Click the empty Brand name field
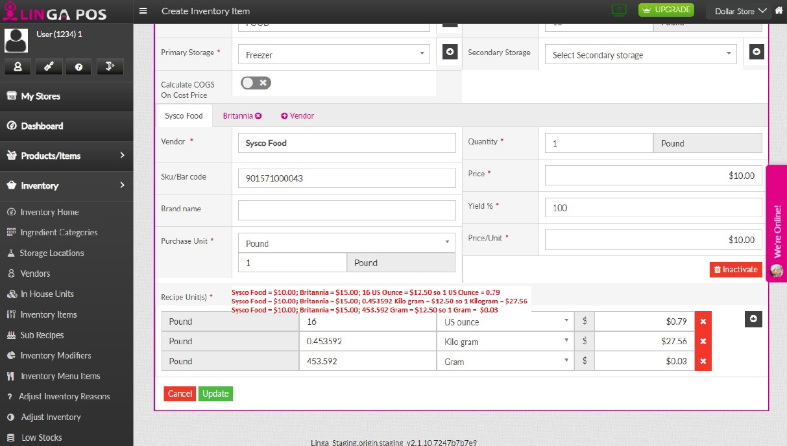Screen dimensions: 787x446 tap(347, 210)
